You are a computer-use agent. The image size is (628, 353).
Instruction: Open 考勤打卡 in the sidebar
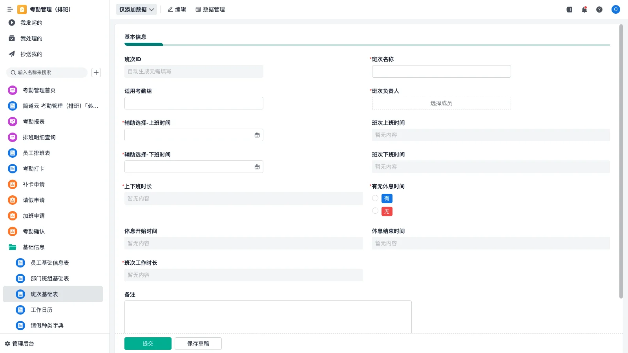click(34, 169)
